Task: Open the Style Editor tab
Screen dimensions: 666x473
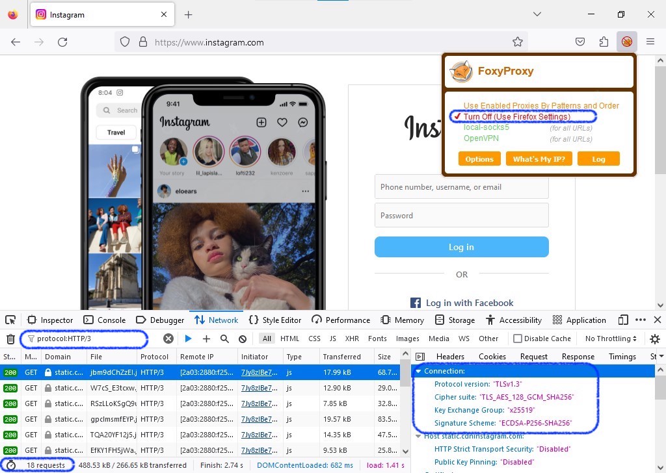Action: pyautogui.click(x=275, y=320)
